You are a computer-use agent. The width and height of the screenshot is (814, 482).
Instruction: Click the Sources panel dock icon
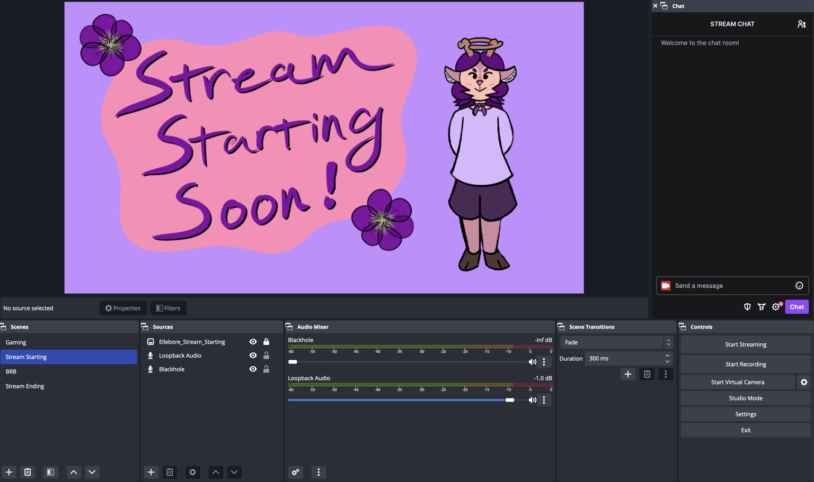click(x=145, y=327)
